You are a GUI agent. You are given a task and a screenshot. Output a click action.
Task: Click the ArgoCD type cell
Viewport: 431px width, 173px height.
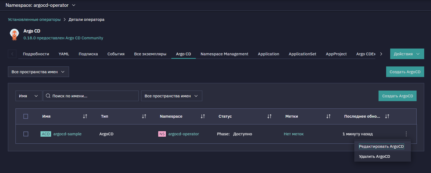(106, 134)
